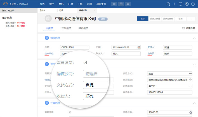Click the 收货电话 input field
The width and height of the screenshot is (198, 117).
[x=169, y=92]
